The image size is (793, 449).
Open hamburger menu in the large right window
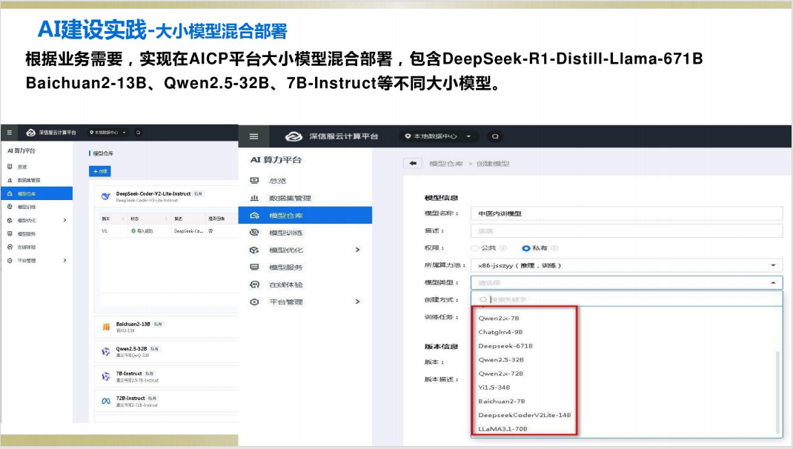pos(254,136)
